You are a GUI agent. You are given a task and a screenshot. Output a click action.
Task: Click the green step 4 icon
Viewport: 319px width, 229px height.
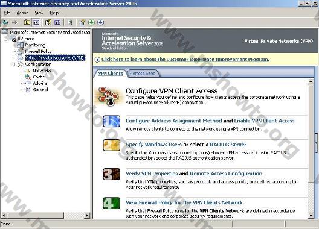(112, 203)
